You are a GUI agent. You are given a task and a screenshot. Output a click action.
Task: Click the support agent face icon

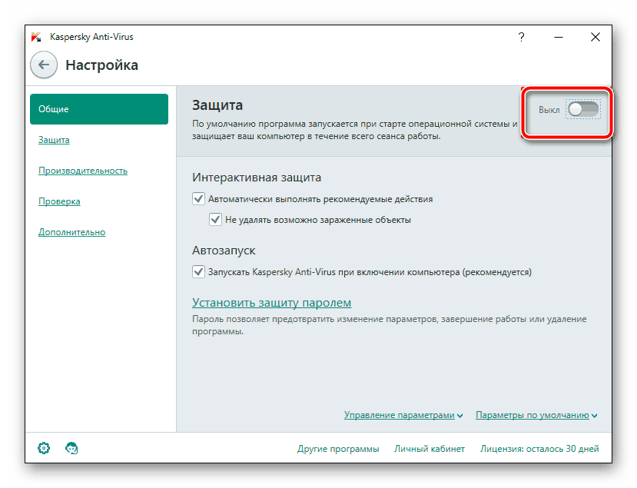[x=71, y=448]
